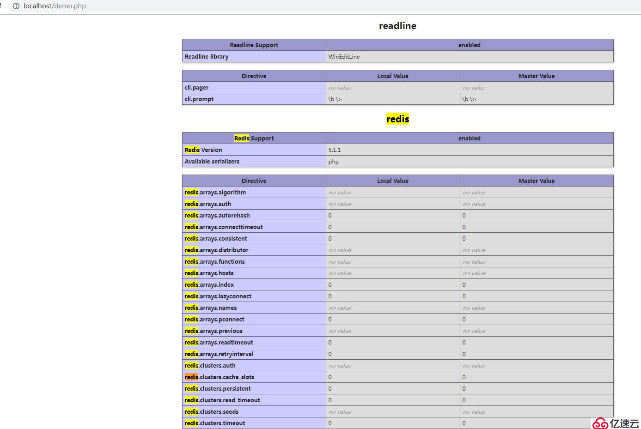Click the cli.pager directive
This screenshot has height=429, width=641.
tap(196, 87)
